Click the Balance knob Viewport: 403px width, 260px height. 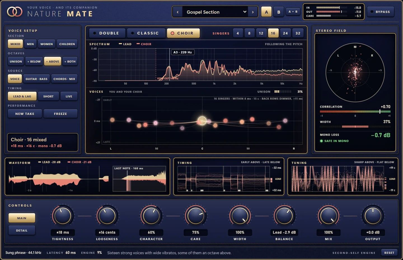pos(284,216)
